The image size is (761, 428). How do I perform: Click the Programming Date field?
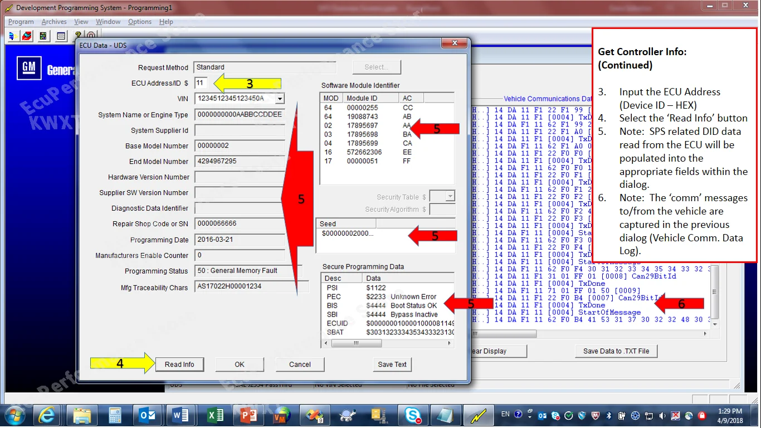point(240,240)
